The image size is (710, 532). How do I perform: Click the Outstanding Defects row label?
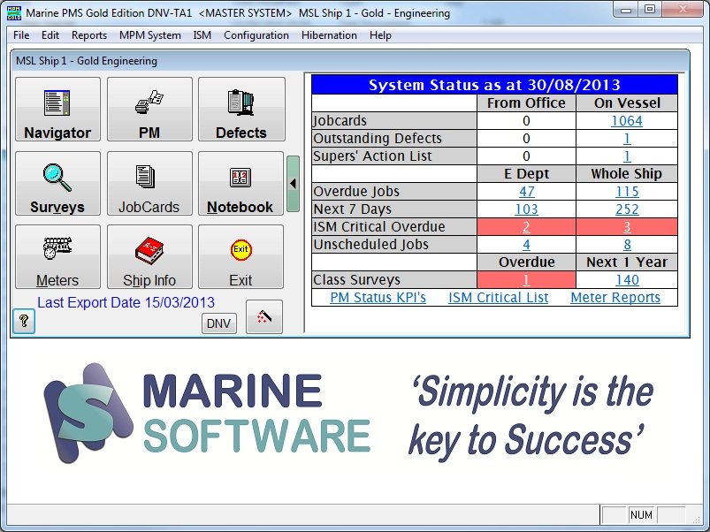pyautogui.click(x=394, y=139)
